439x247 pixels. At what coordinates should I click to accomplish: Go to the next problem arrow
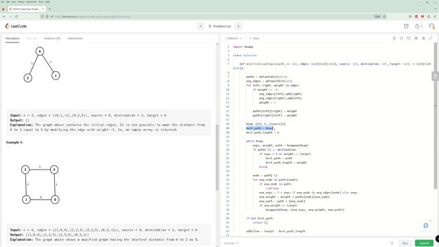[x=238, y=26]
